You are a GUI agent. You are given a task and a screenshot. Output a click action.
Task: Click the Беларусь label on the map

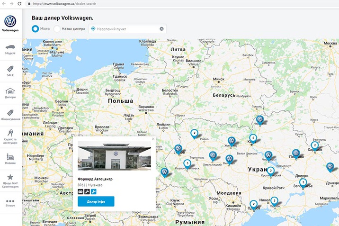point(224,95)
